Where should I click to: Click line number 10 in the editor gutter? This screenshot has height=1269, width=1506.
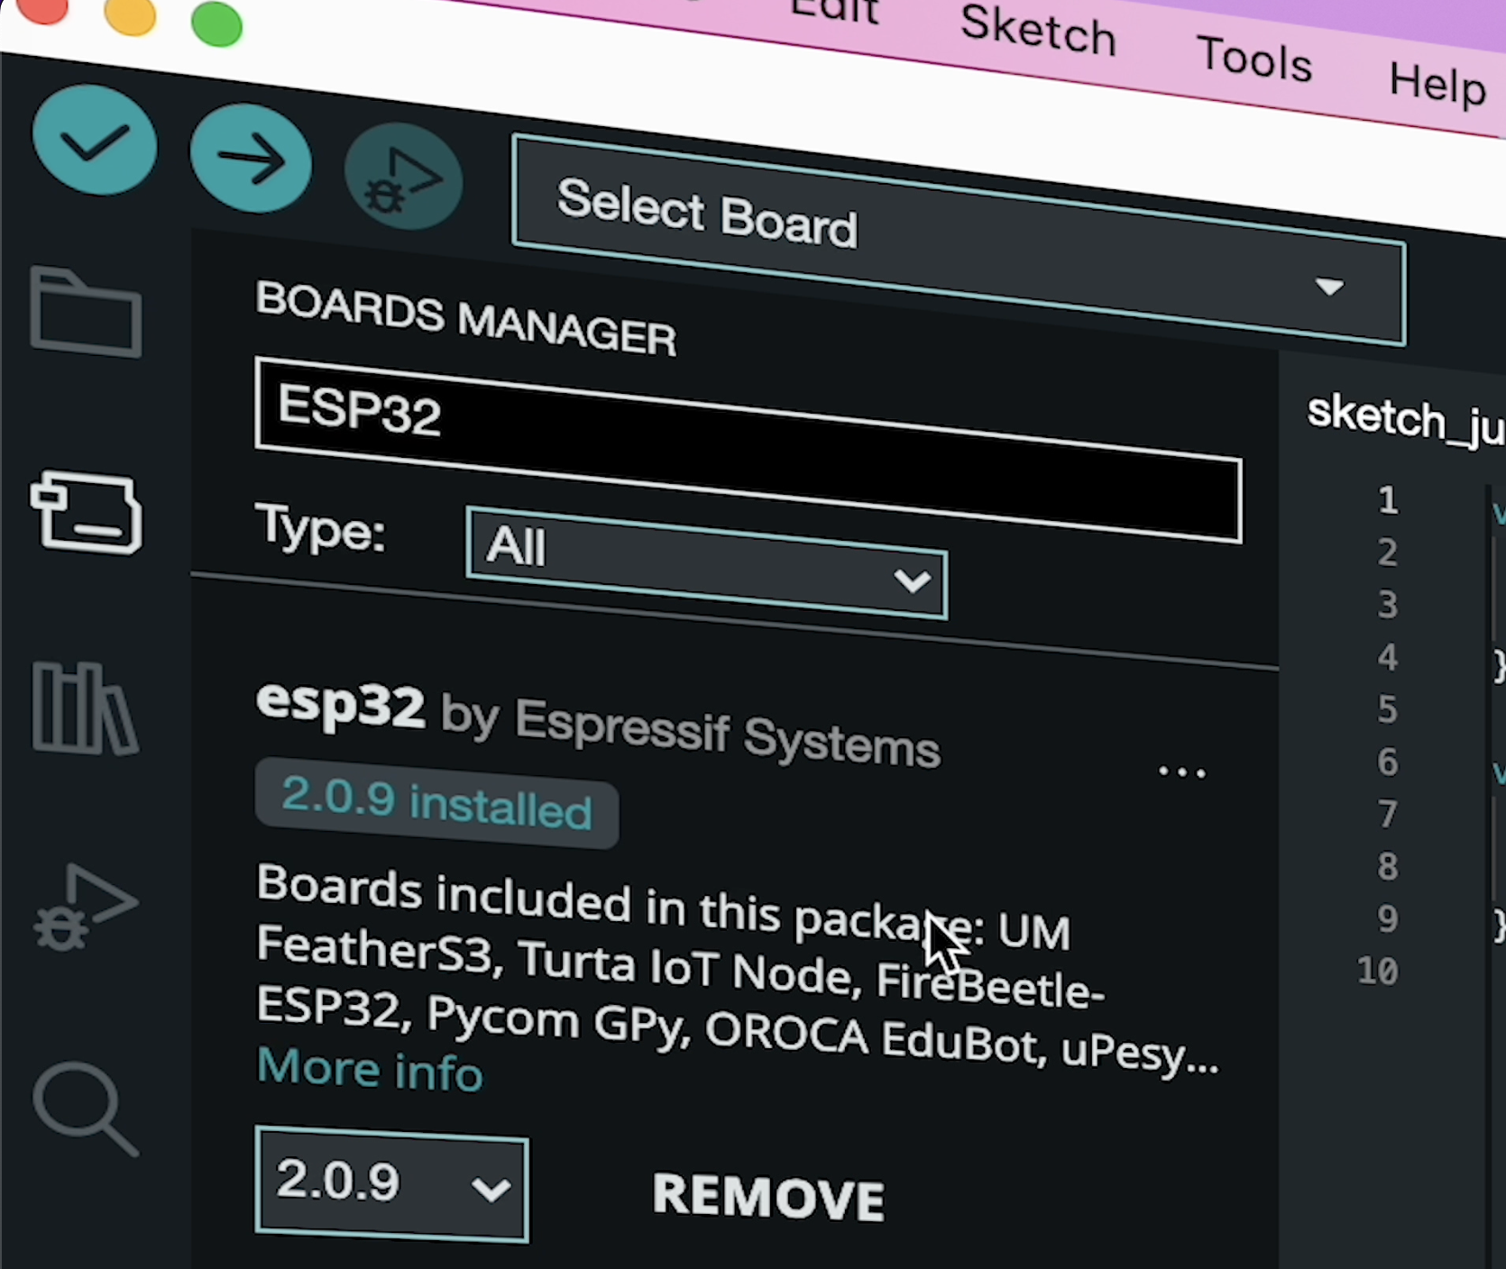pos(1378,971)
